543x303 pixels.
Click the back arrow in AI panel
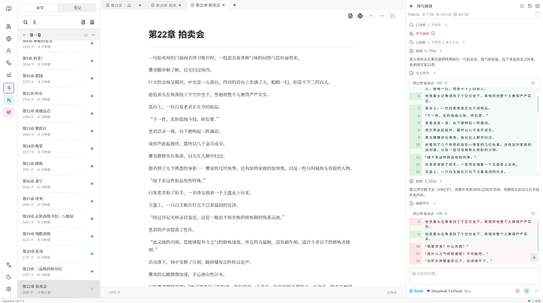[x=412, y=6]
